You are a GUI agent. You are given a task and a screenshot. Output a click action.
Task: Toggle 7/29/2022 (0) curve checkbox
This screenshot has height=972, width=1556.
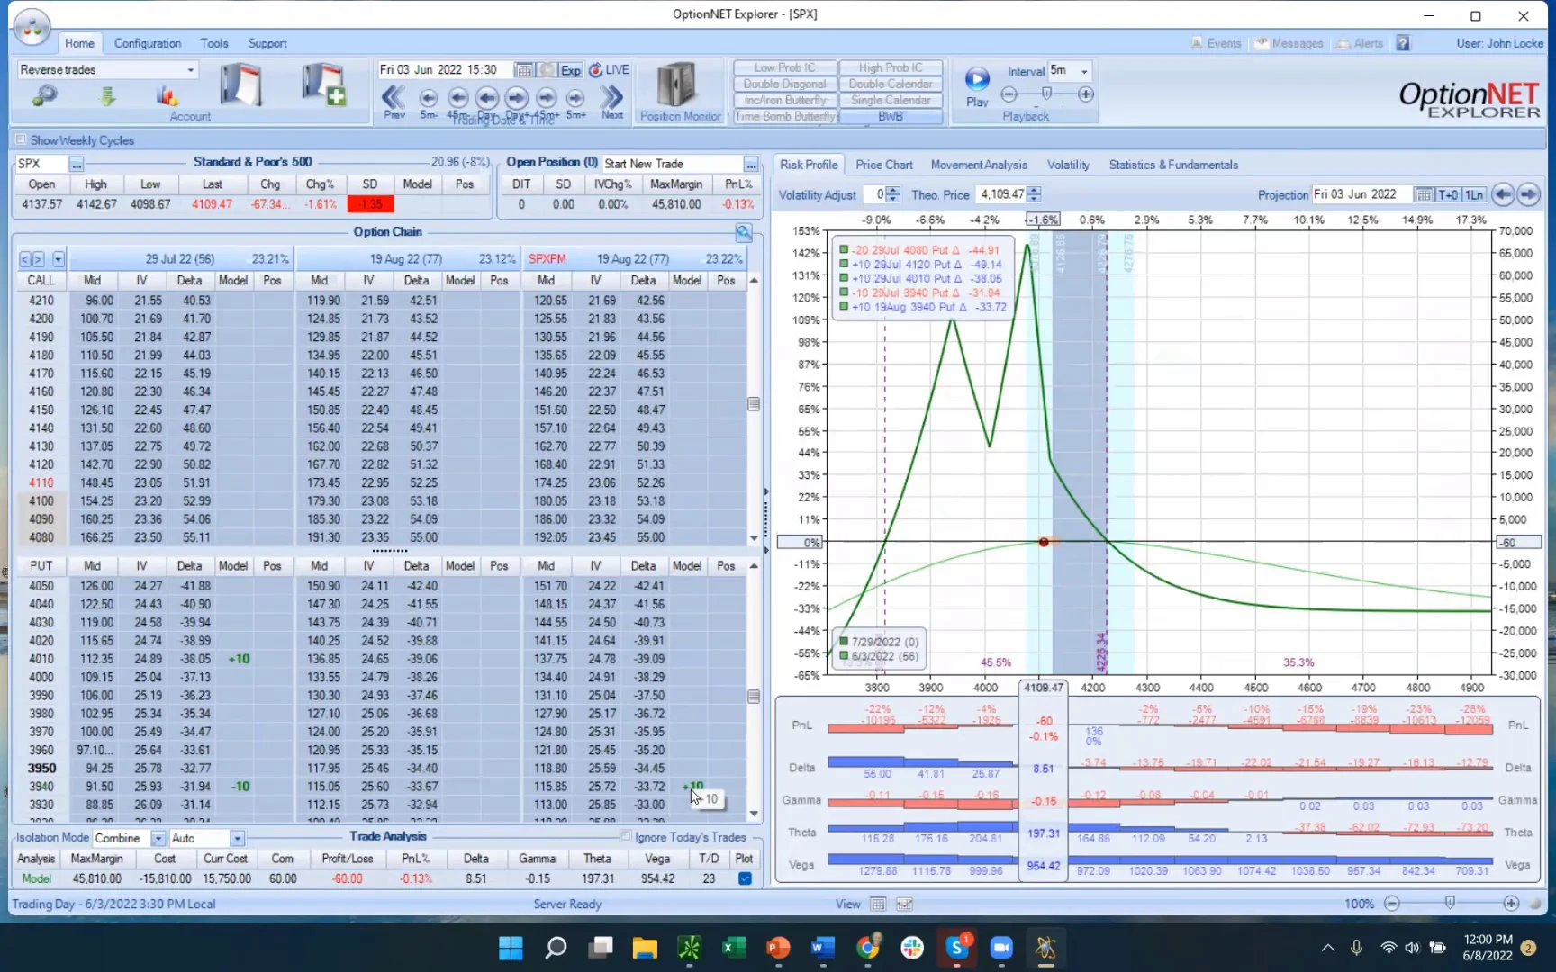click(x=844, y=642)
